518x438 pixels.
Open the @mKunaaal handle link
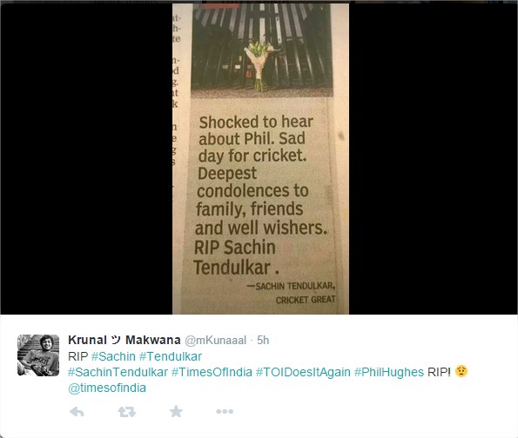(215, 340)
